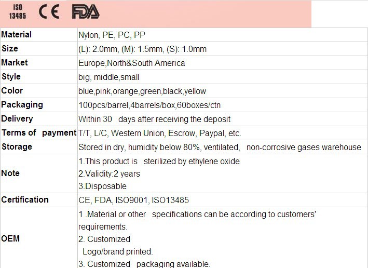Select the Material row label

(x=17, y=35)
